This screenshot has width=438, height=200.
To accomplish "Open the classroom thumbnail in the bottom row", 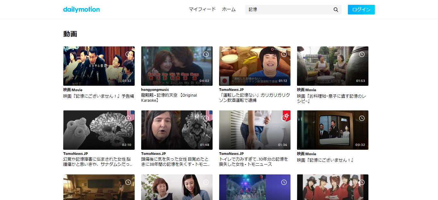I will click(x=99, y=187).
